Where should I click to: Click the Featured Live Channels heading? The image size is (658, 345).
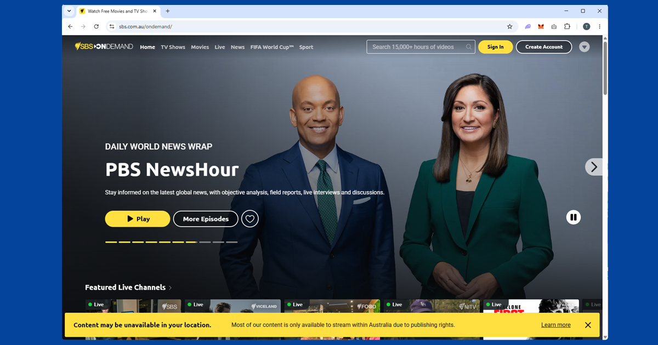coord(125,287)
